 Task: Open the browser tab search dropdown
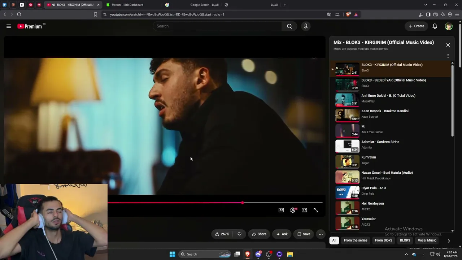point(426,5)
